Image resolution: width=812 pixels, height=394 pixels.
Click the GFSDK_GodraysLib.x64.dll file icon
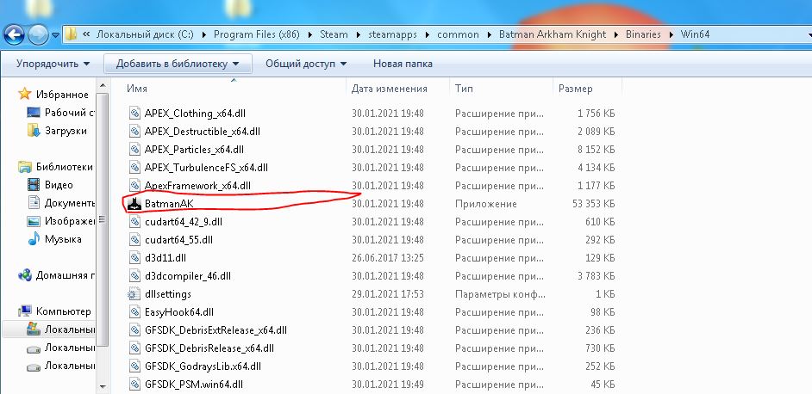(134, 366)
